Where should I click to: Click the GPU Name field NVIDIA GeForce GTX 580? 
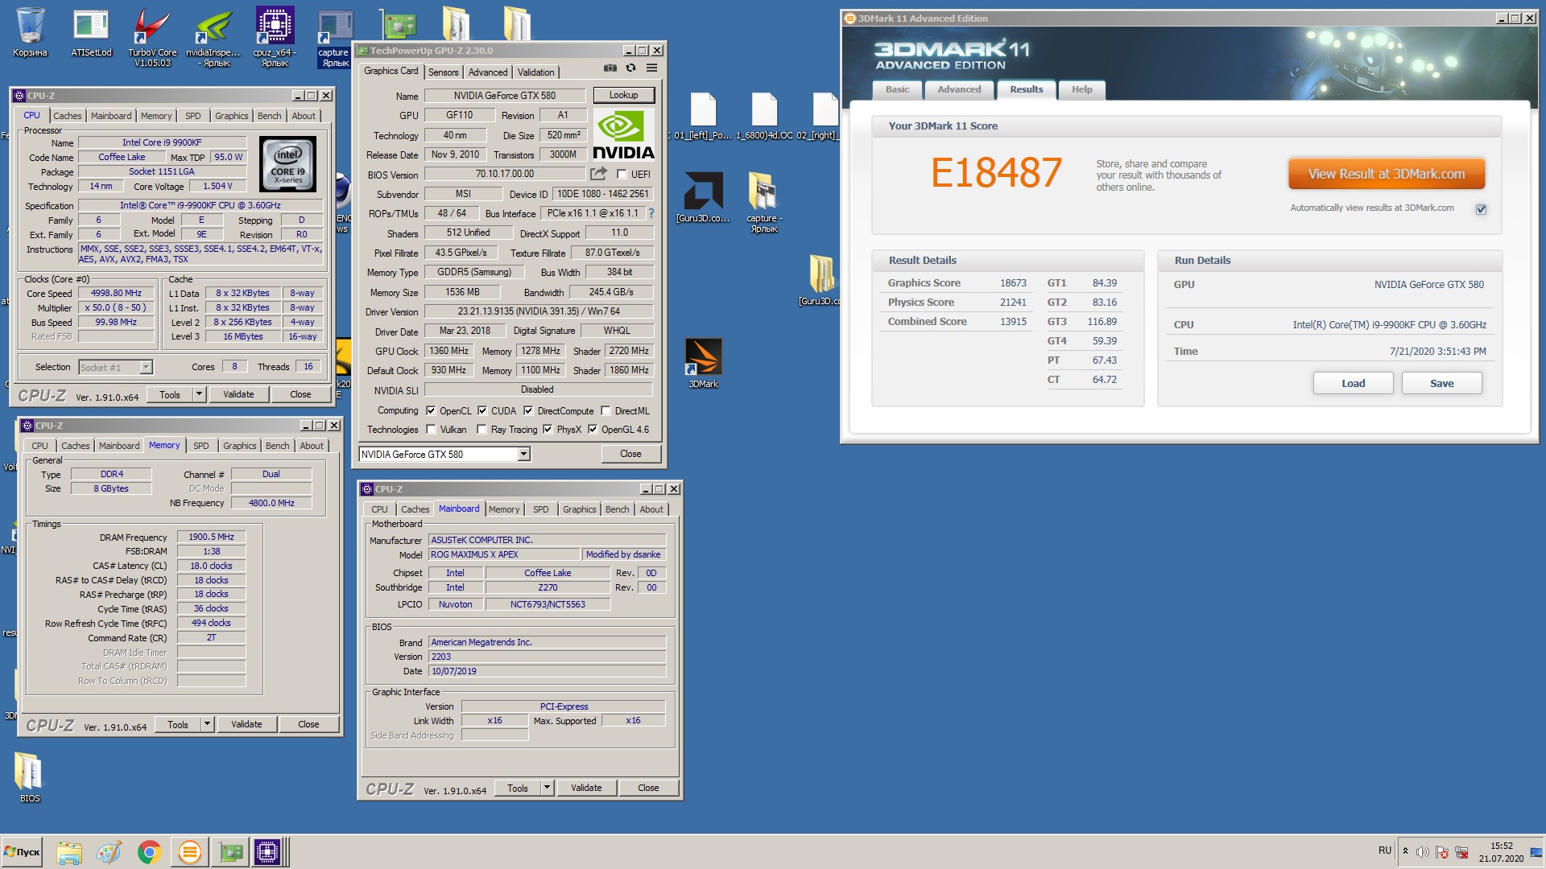tap(504, 96)
